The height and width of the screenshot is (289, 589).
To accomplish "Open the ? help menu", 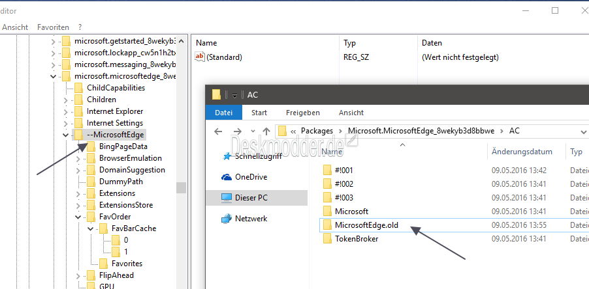I will (80, 27).
